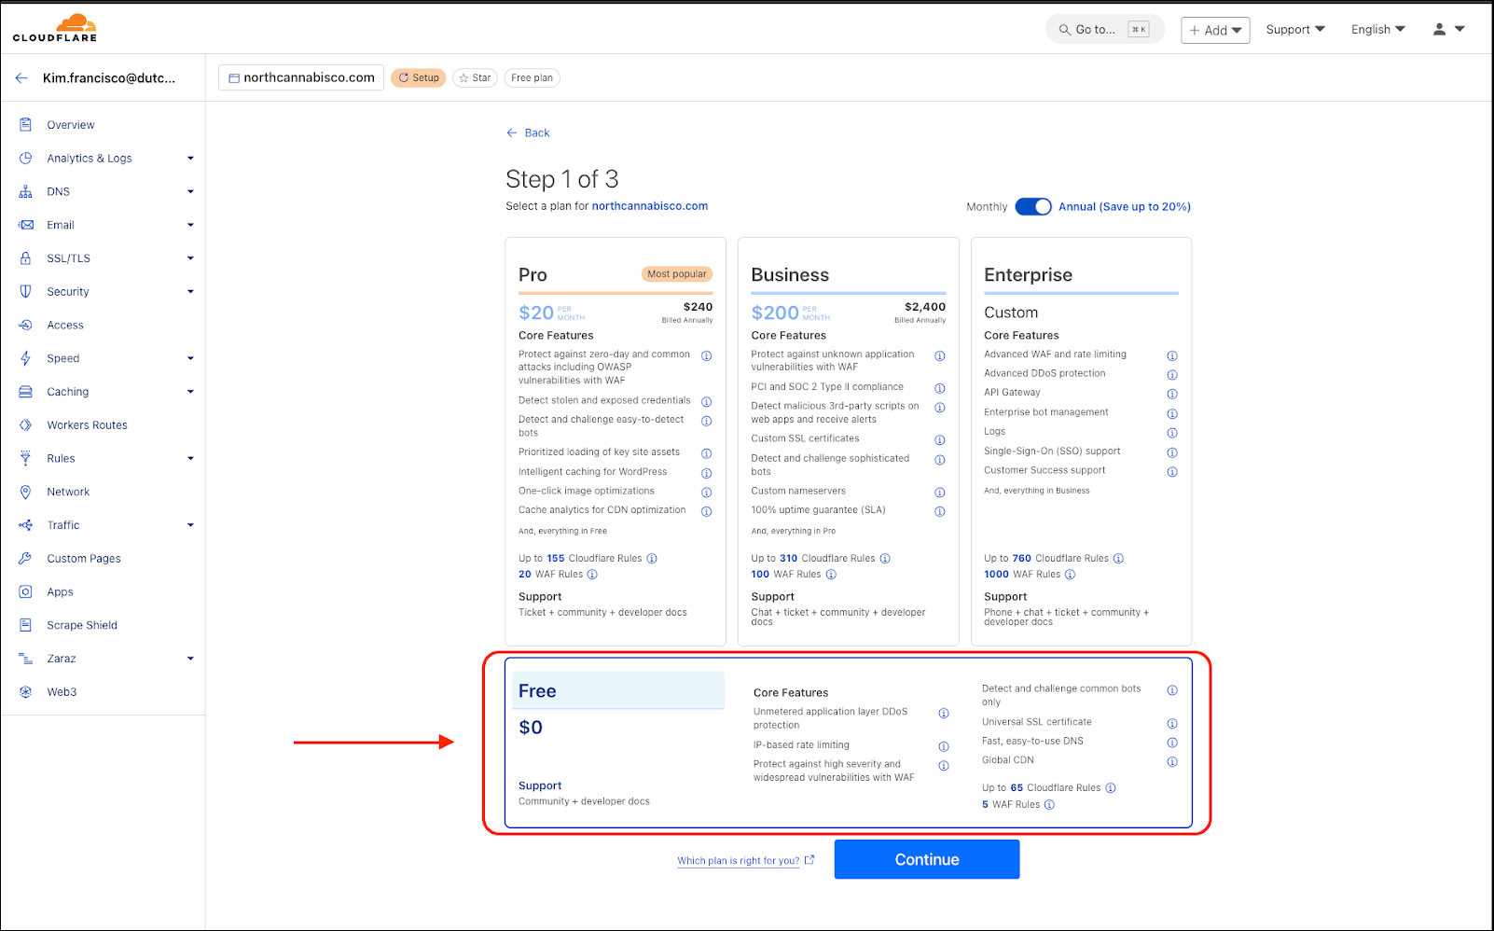Click the Zaraz icon in sidebar
The height and width of the screenshot is (931, 1494).
click(26, 659)
